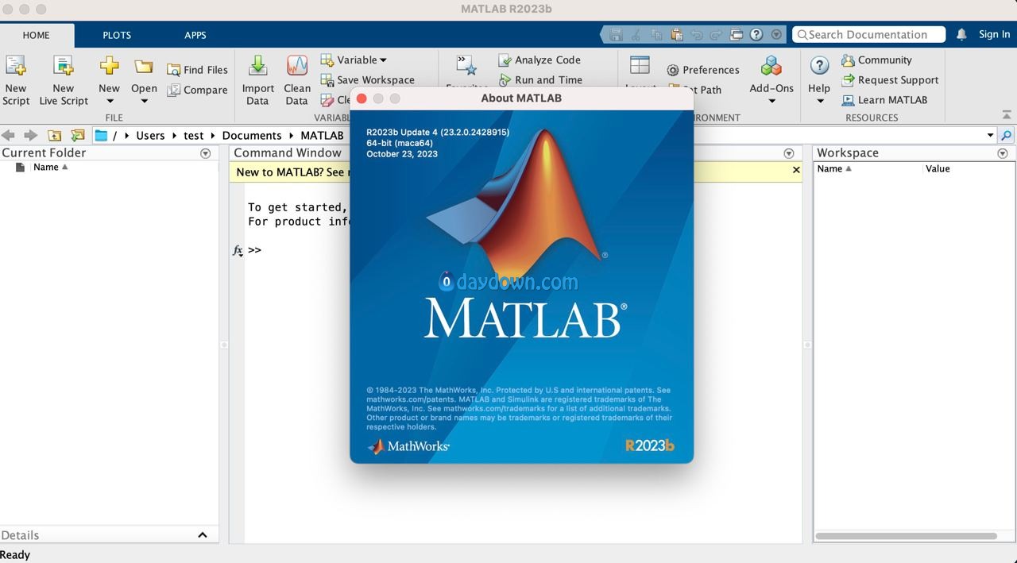Switch to the HOME tab
The image size is (1017, 563).
pos(36,35)
